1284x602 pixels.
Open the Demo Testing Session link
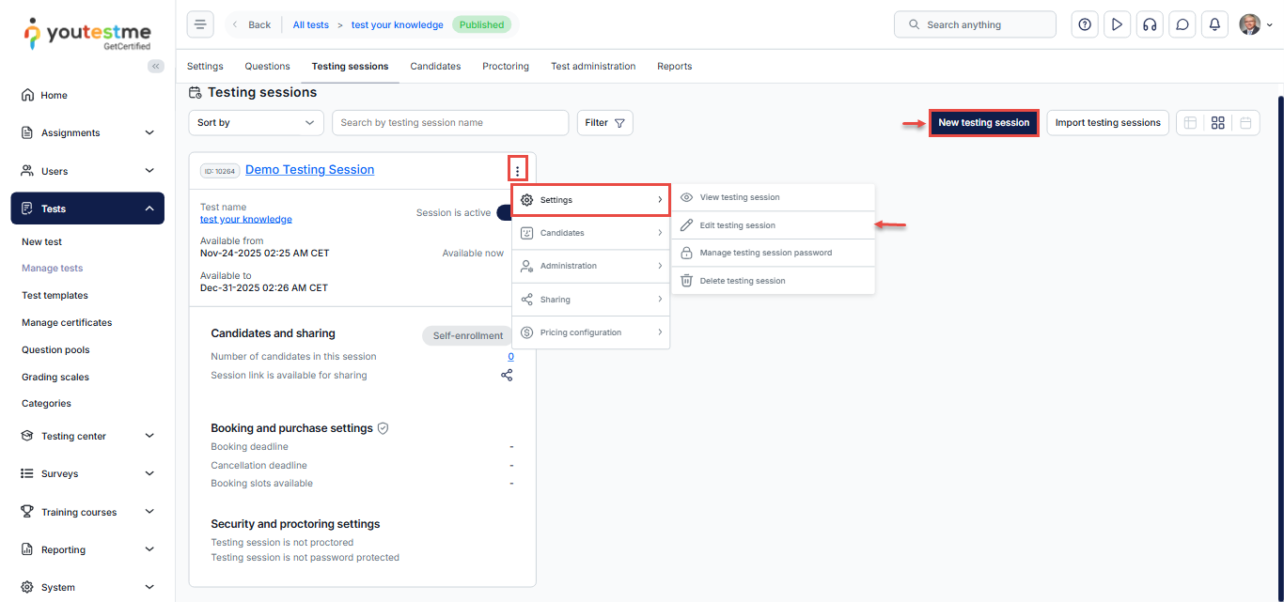(x=309, y=170)
